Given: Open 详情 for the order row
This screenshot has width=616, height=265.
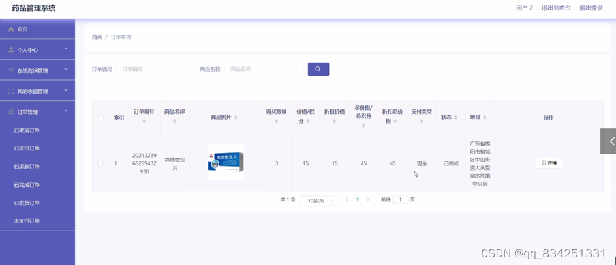Looking at the screenshot, I should tap(549, 163).
